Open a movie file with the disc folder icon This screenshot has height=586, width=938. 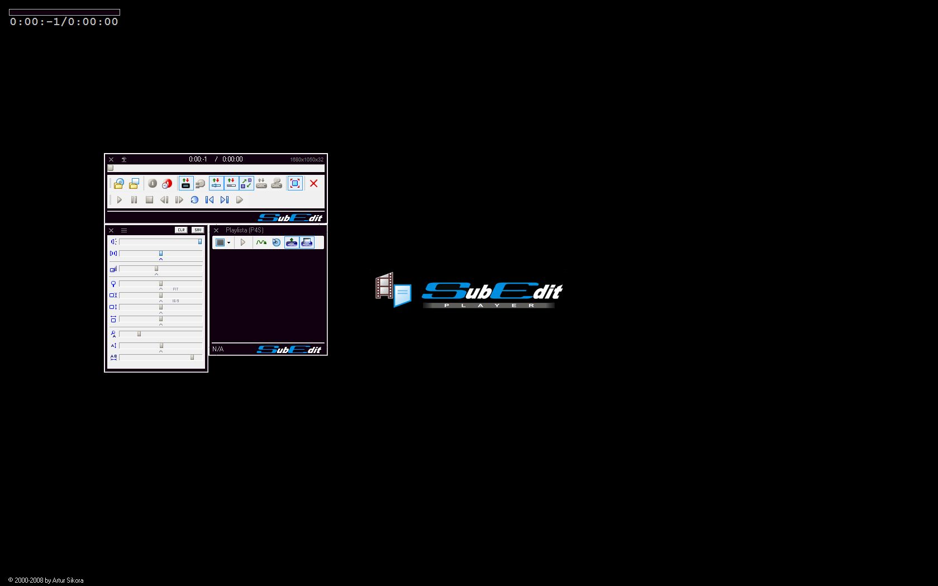coord(119,183)
